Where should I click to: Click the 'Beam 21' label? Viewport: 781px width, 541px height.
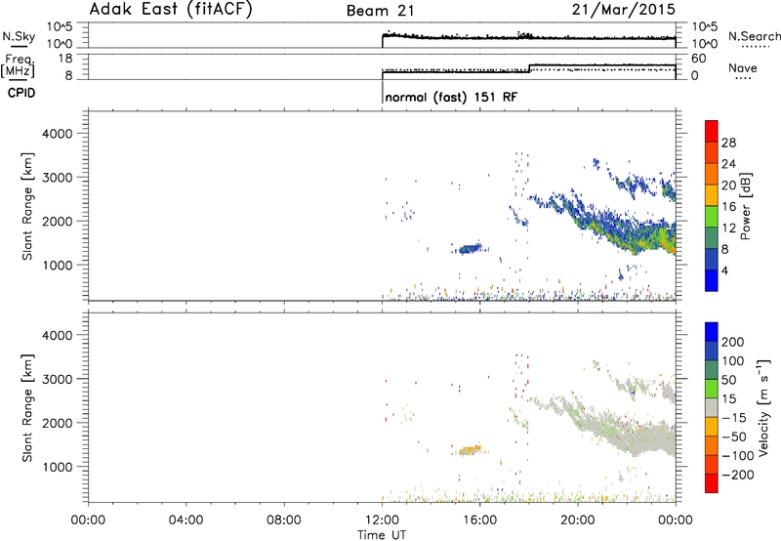pyautogui.click(x=381, y=11)
